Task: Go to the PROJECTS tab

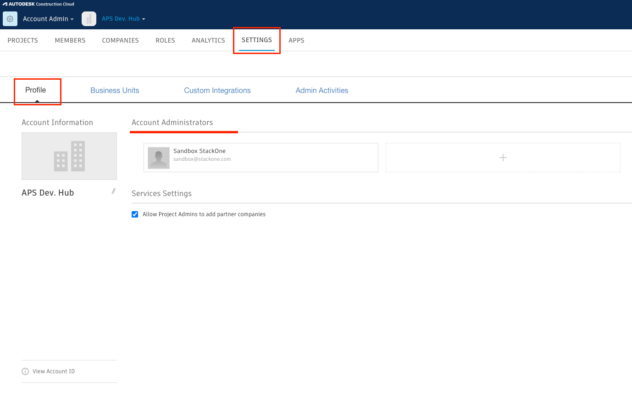Action: 23,40
